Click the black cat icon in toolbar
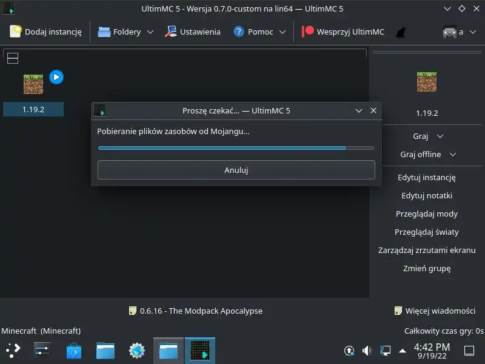Viewport: 485px width, 364px height. (401, 32)
